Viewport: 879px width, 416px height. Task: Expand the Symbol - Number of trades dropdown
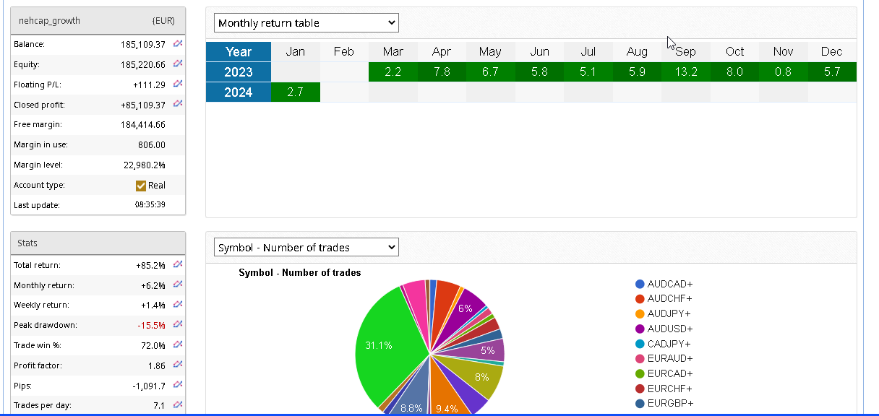coord(306,248)
